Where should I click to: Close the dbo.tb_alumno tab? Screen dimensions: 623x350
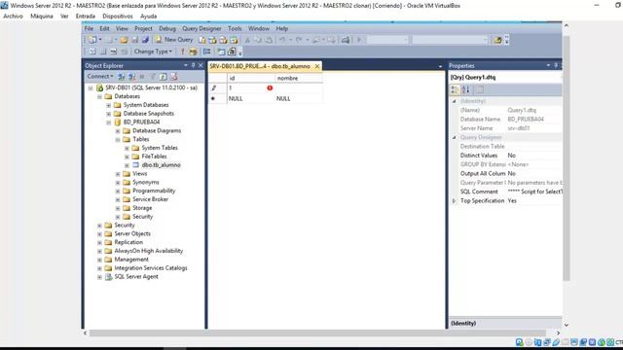[x=317, y=66]
